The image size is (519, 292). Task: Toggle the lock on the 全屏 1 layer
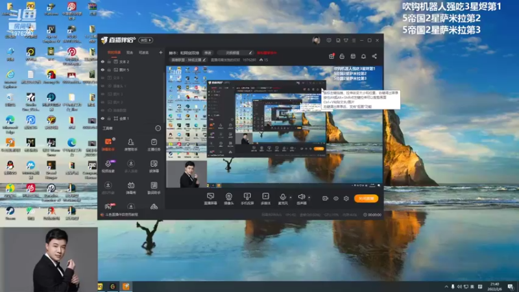click(x=109, y=119)
